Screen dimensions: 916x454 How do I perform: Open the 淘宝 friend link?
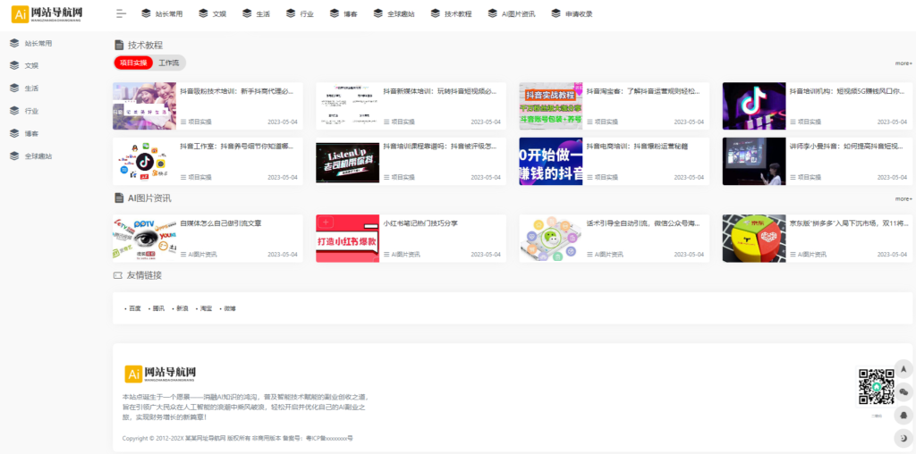tap(207, 308)
